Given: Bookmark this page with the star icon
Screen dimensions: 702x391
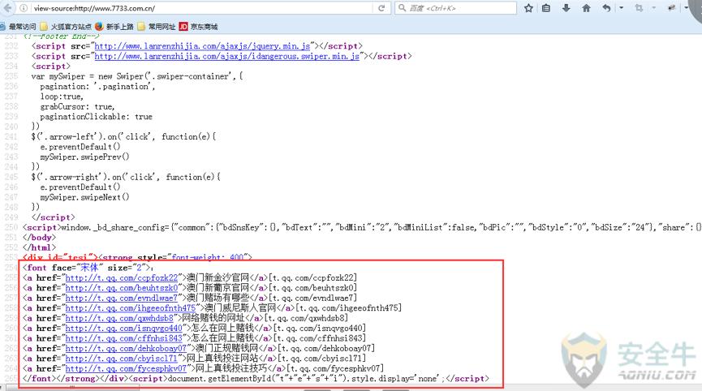Looking at the screenshot, I should (x=529, y=8).
